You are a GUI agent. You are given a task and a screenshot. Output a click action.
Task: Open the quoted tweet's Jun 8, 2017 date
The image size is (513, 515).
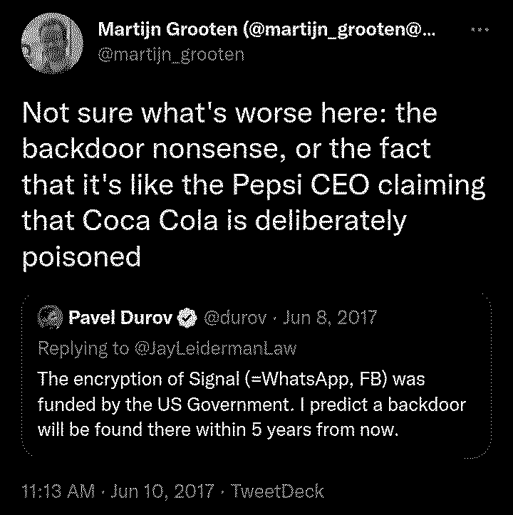click(329, 318)
